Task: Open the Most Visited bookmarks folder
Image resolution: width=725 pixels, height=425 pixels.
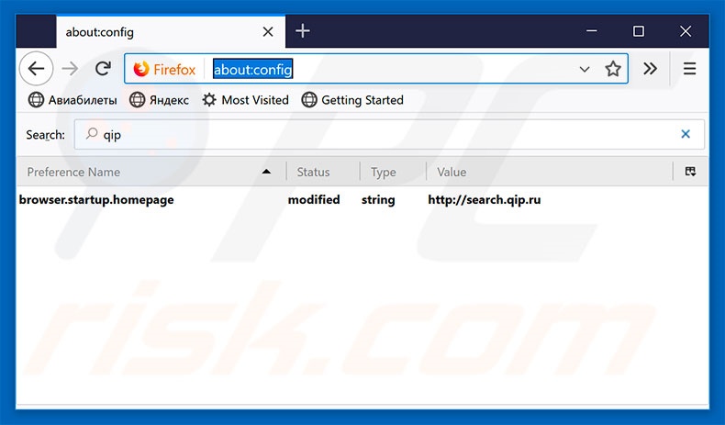Action: tap(246, 100)
